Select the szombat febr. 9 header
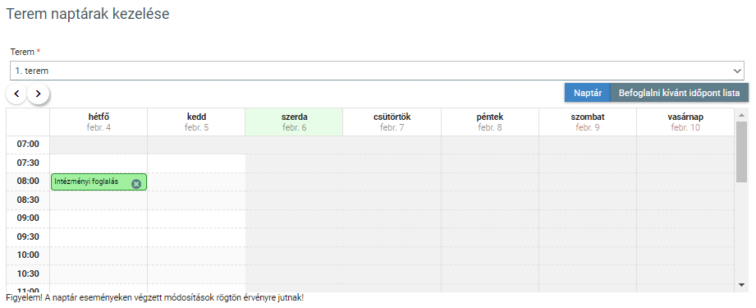The width and height of the screenshot is (756, 308). [x=587, y=122]
